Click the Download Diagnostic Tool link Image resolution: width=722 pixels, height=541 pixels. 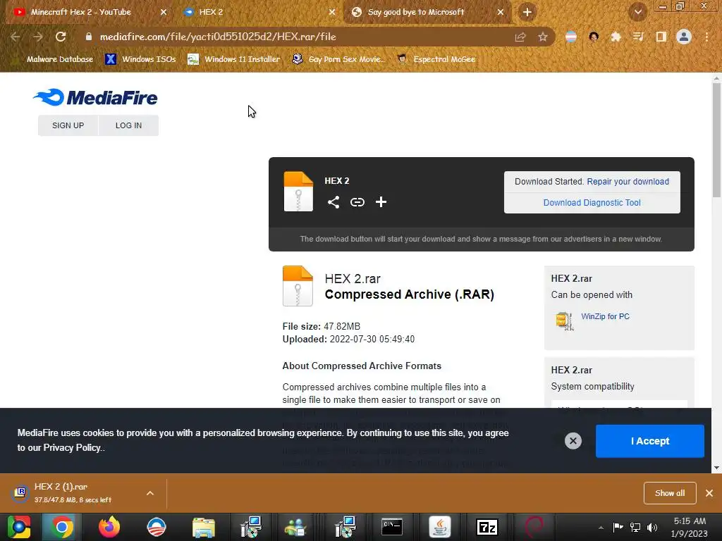[x=592, y=203]
